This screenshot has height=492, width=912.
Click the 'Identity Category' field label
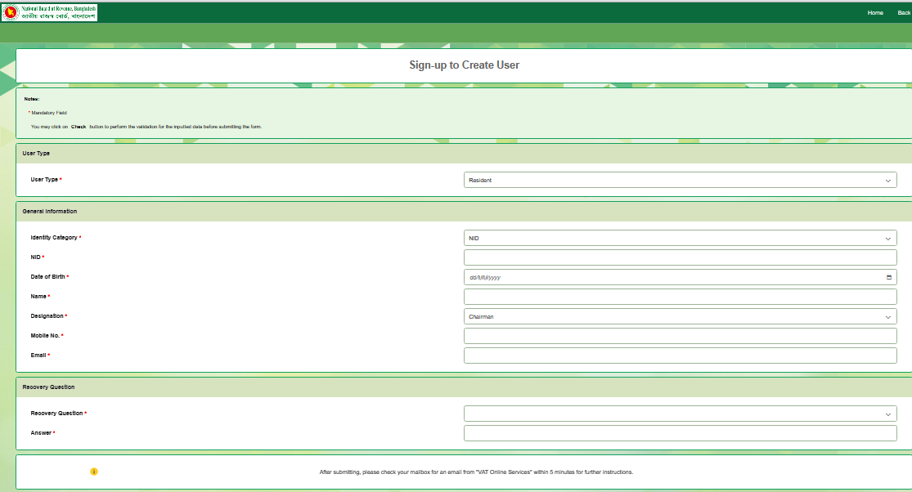pos(54,238)
